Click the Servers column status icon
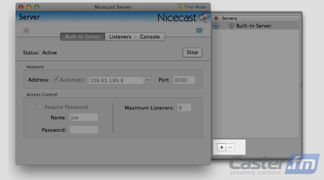This screenshot has height=180, width=324. pyautogui.click(x=216, y=18)
